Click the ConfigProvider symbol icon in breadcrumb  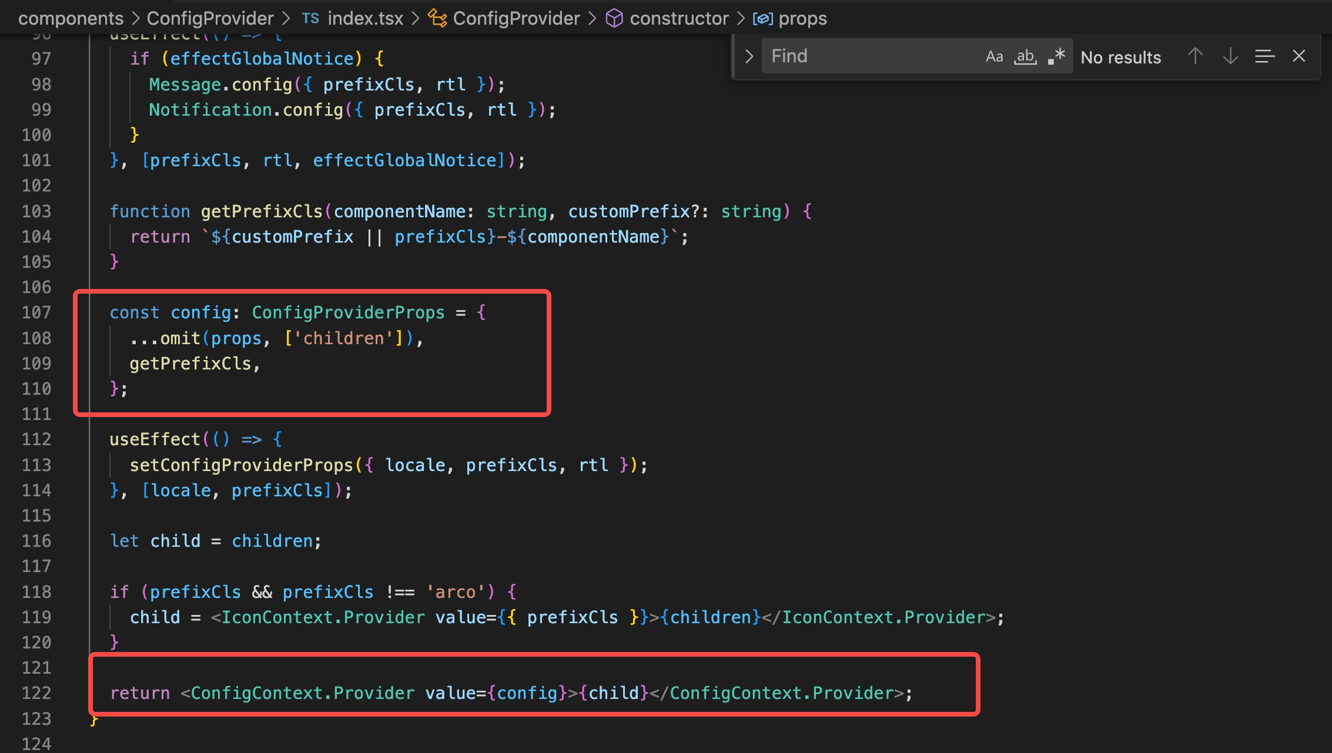click(438, 18)
